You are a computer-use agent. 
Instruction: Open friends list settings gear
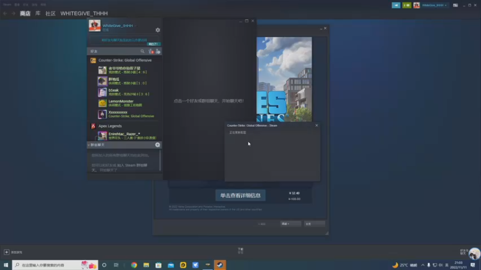point(158,30)
